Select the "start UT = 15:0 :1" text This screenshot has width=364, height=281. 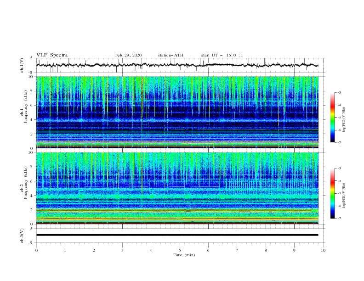click(222, 55)
